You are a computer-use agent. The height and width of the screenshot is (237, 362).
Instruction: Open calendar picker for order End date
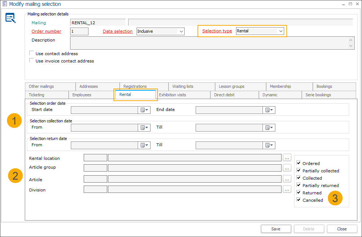pos(269,110)
